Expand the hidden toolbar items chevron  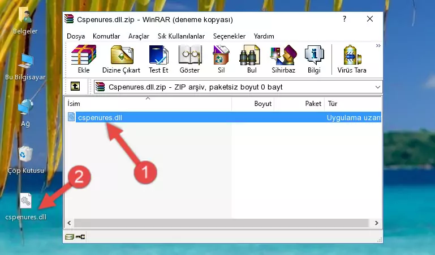coord(378,45)
